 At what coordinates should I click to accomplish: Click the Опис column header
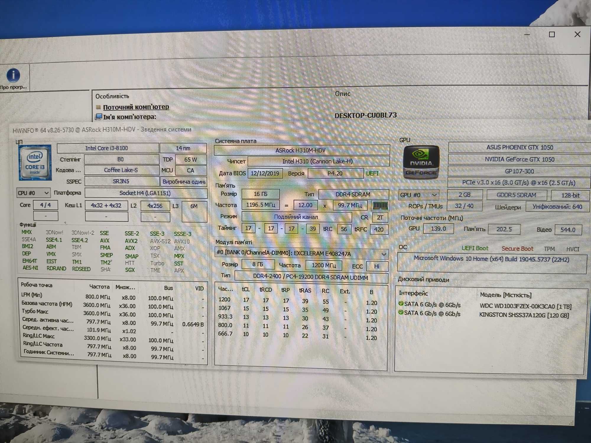pos(342,94)
